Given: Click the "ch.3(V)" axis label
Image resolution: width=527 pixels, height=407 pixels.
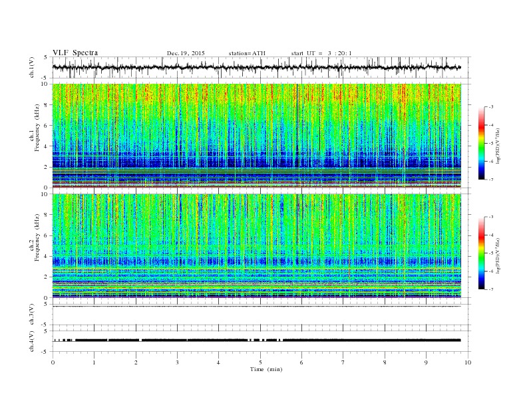Looking at the screenshot, I should (32, 315).
